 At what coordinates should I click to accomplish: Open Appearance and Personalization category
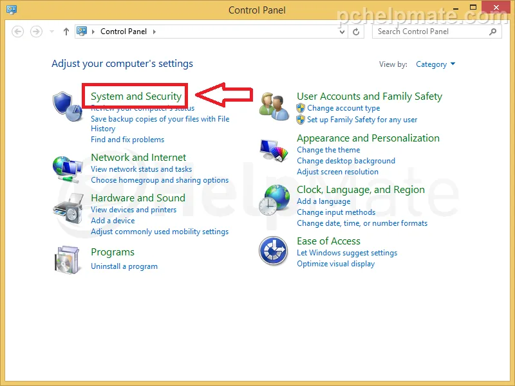point(368,138)
